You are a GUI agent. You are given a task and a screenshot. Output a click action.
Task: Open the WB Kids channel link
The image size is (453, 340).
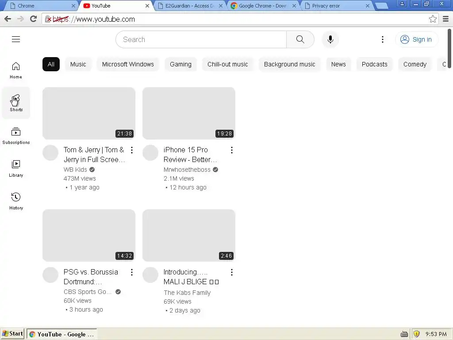(x=75, y=170)
